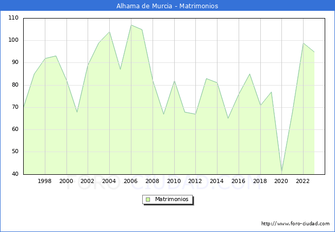Click y-axis value 40

(15, 174)
